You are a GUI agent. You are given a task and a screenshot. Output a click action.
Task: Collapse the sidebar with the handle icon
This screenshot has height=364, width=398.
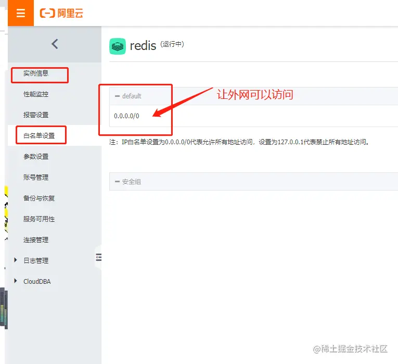pos(99,257)
